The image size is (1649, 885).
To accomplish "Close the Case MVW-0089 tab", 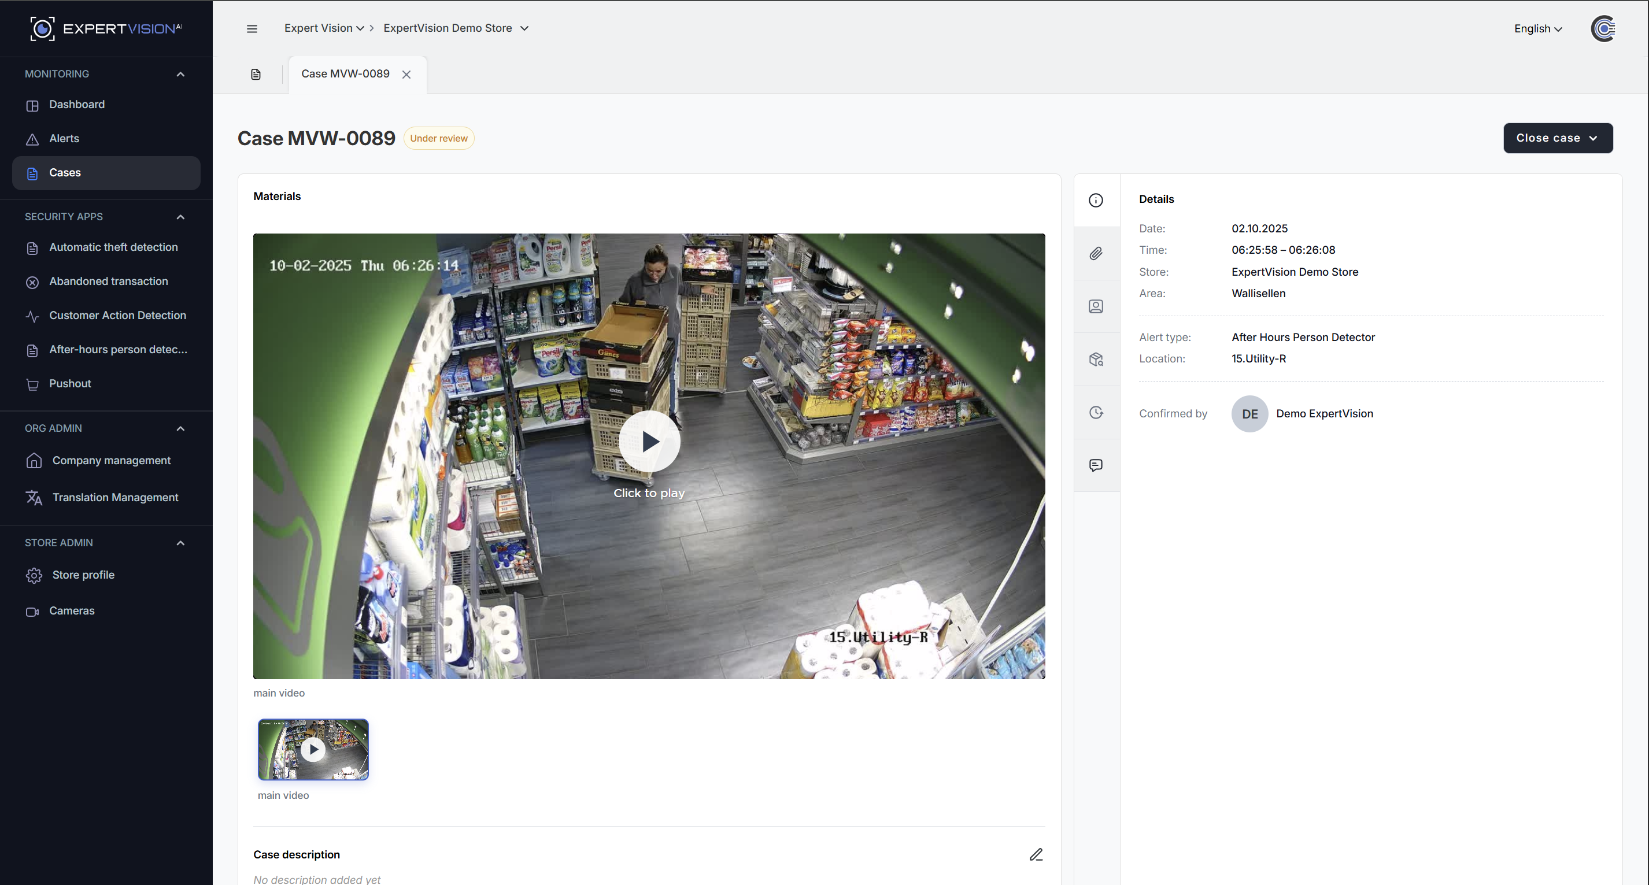I will point(406,75).
